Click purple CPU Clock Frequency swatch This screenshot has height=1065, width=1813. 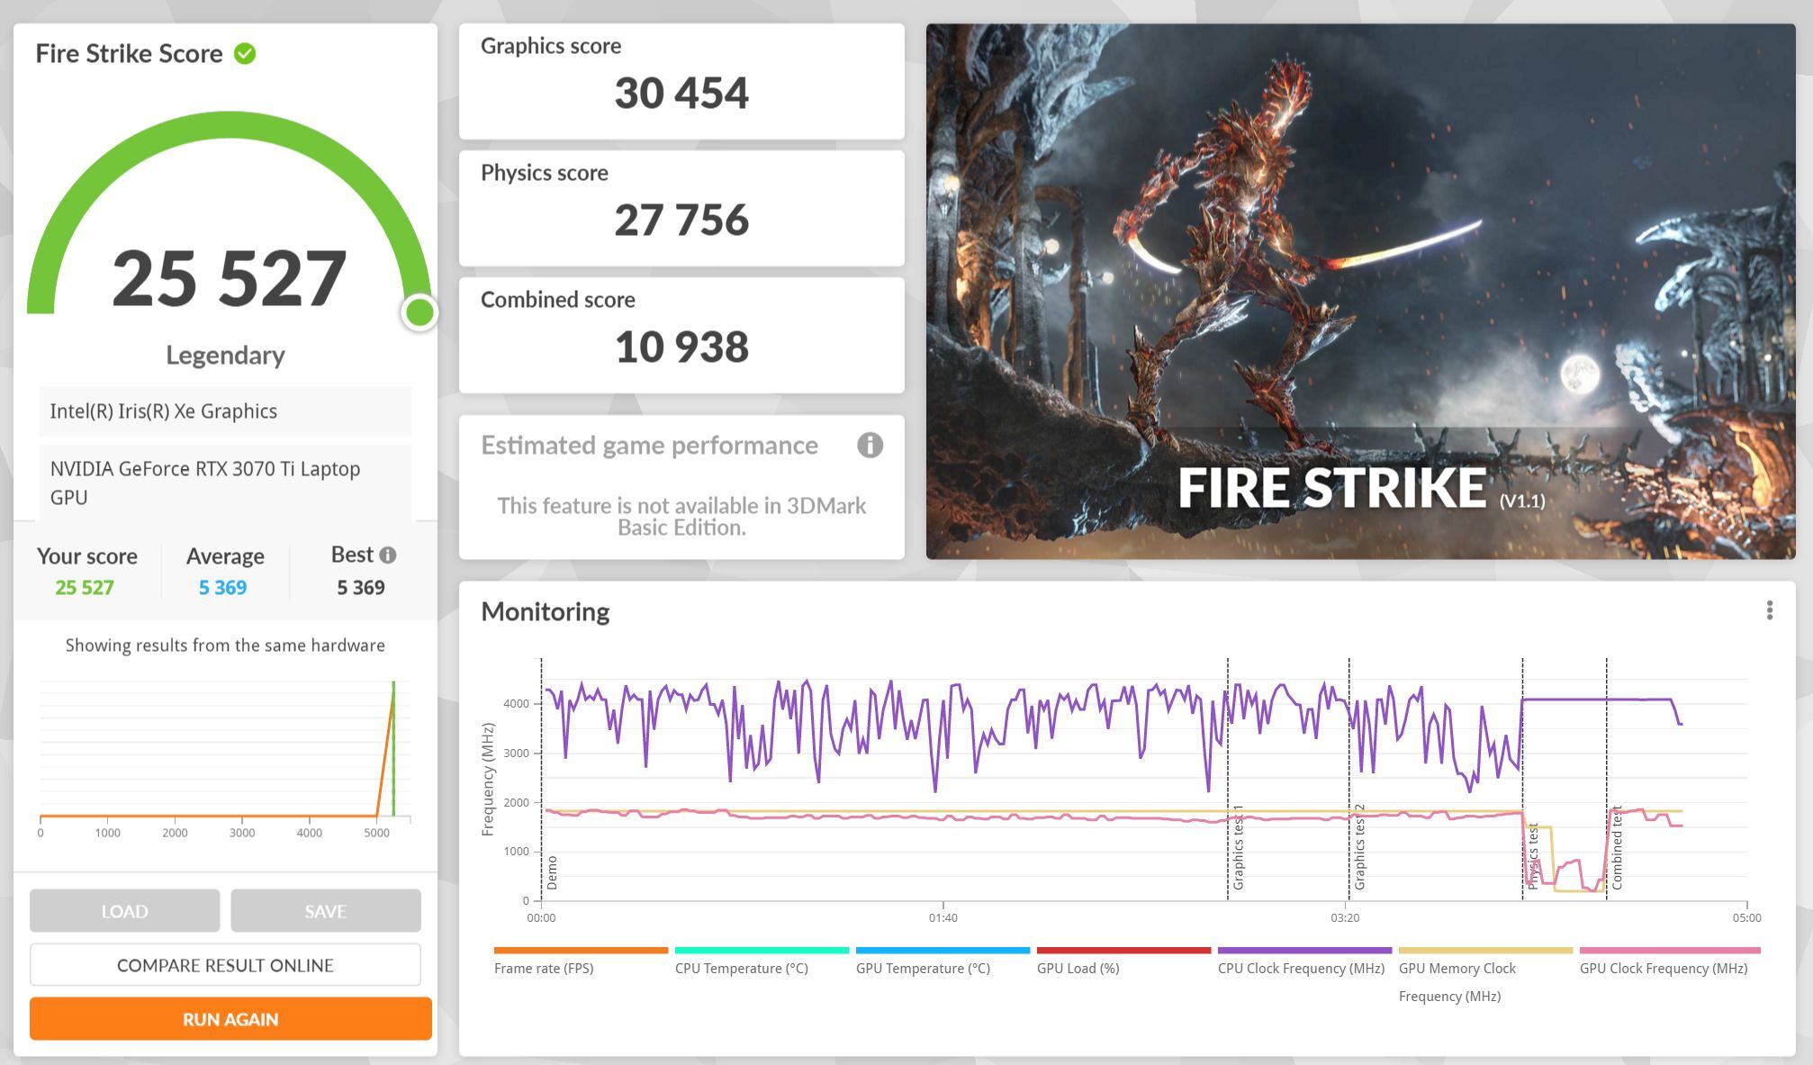1303,950
